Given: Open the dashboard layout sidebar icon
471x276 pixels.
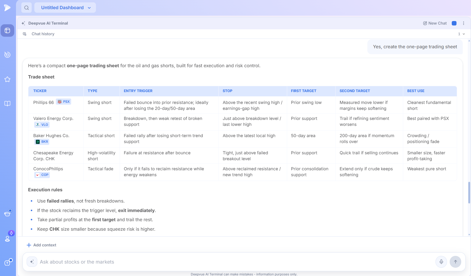Looking at the screenshot, I should pyautogui.click(x=7, y=31).
